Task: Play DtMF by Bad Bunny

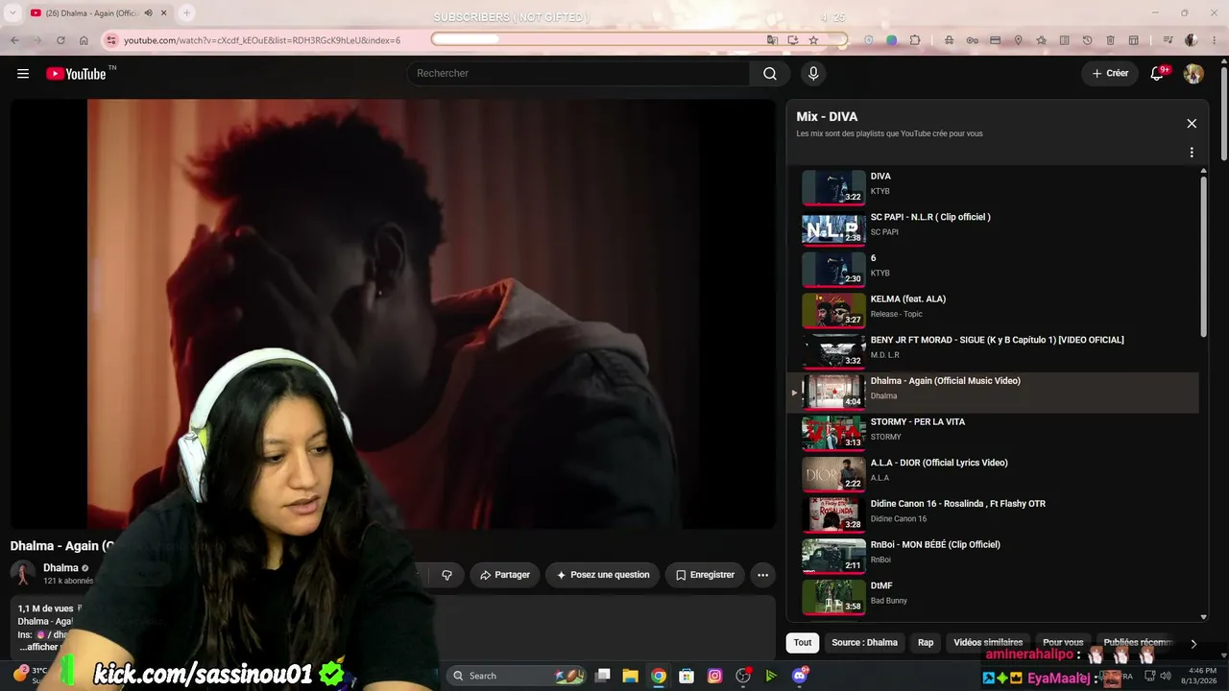Action: [993, 596]
